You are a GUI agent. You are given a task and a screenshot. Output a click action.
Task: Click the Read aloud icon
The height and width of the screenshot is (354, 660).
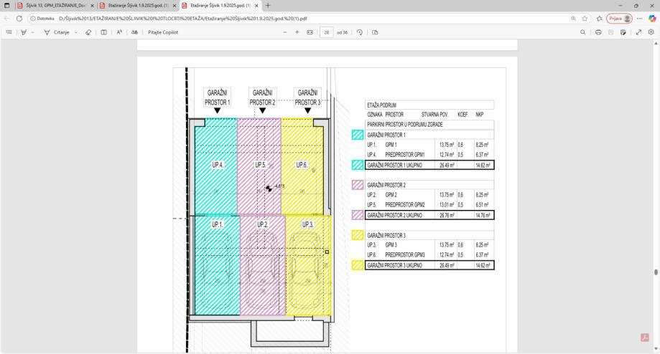121,32
